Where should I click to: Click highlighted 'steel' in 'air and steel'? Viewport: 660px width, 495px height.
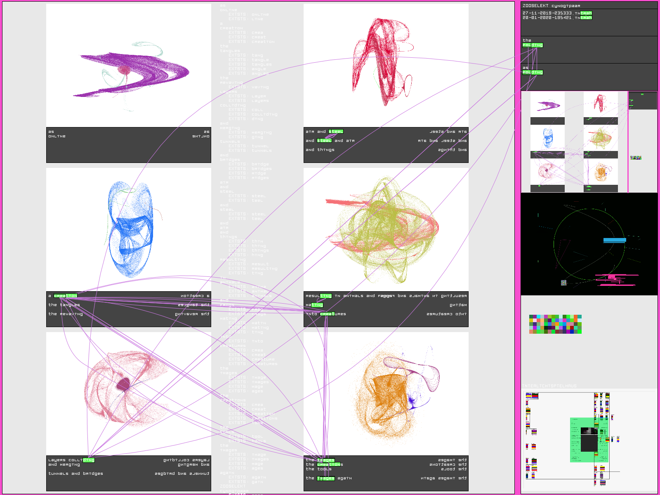336,132
